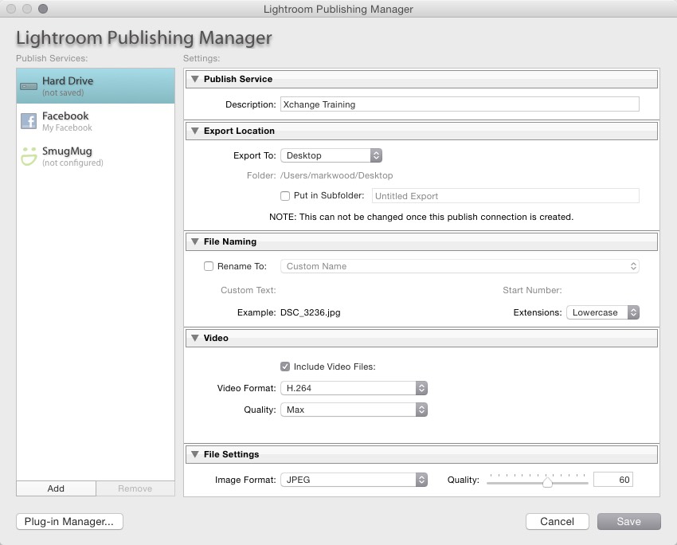Click the Save button
677x545 pixels.
629,522
